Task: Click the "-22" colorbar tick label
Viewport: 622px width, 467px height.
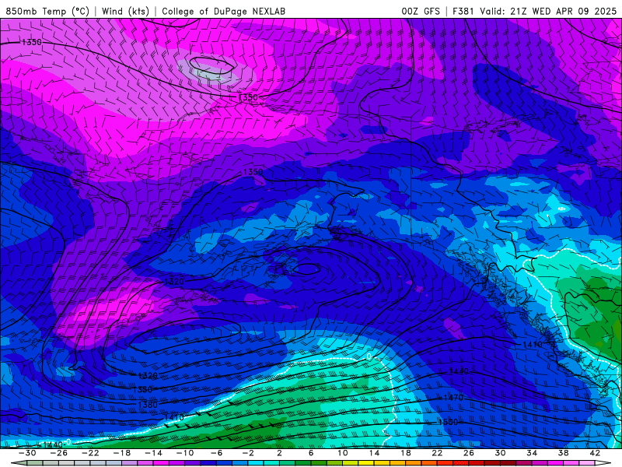Action: [x=90, y=453]
